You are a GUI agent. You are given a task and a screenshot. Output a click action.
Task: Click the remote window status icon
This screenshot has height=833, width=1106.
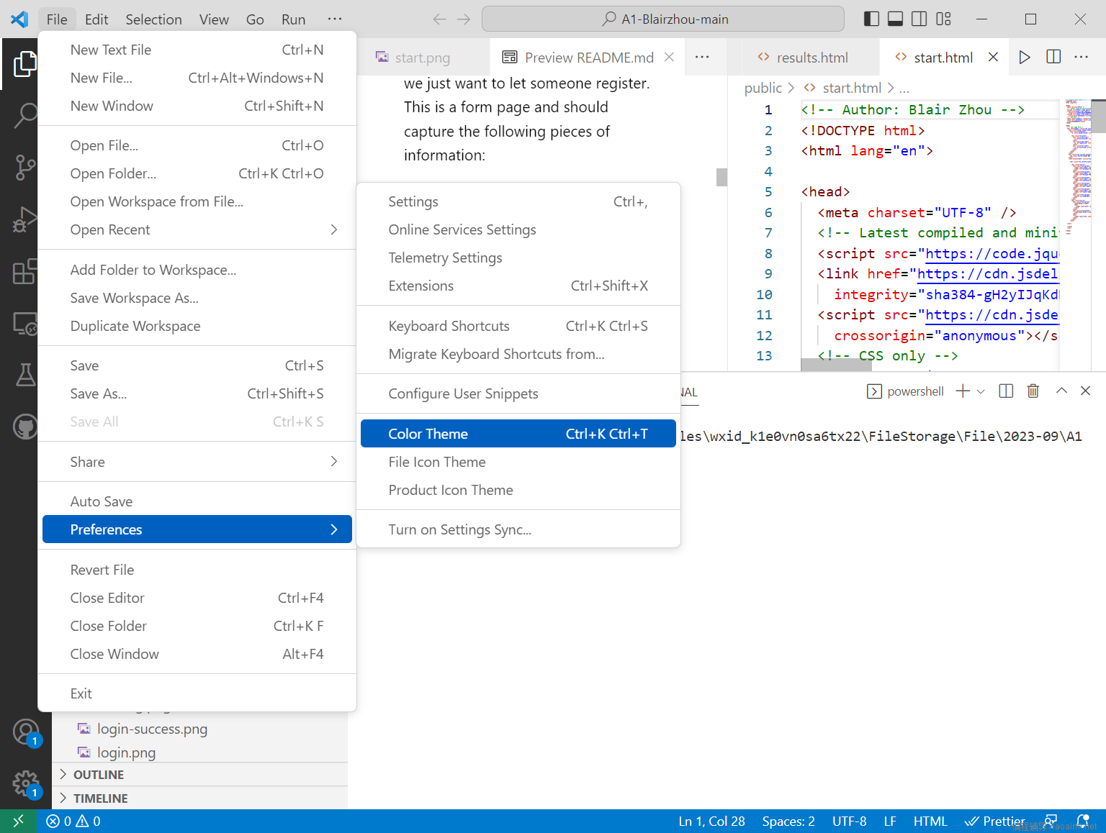pyautogui.click(x=18, y=821)
